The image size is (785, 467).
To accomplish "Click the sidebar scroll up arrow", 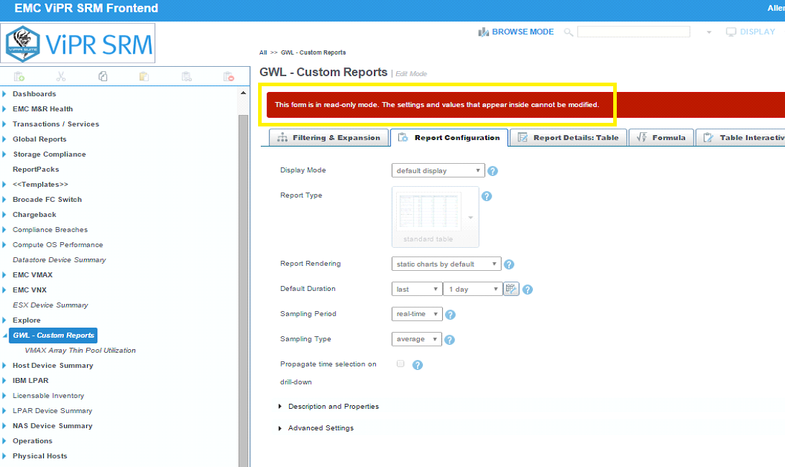I will pyautogui.click(x=243, y=93).
